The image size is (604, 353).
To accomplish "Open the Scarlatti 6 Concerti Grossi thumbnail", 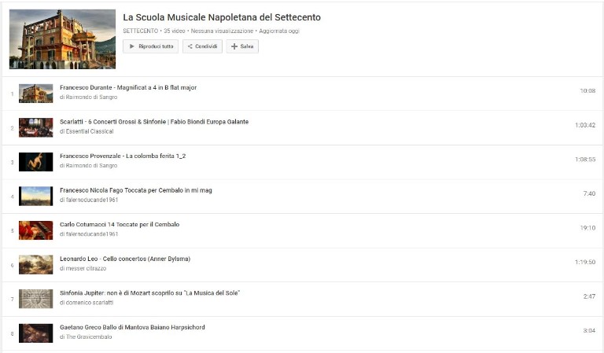I will pyautogui.click(x=36, y=128).
